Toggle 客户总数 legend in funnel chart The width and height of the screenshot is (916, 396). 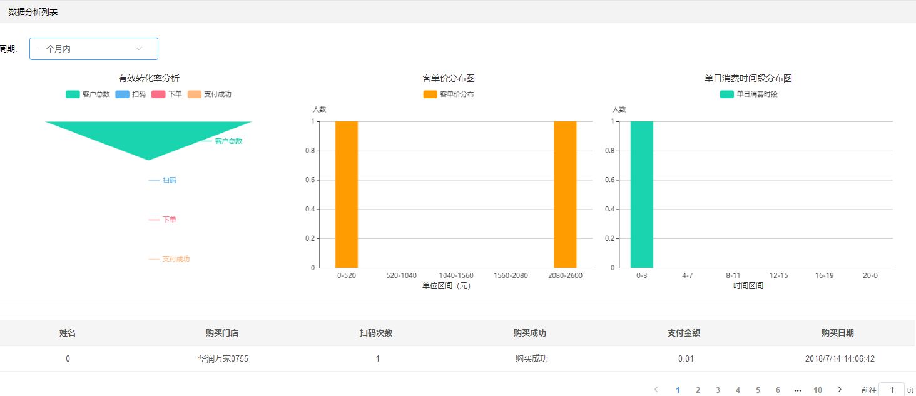coord(88,94)
